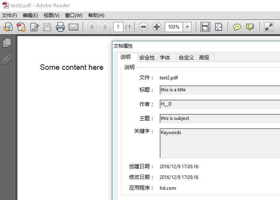
Task: Switch to the 字体 tab
Action: (x=166, y=58)
